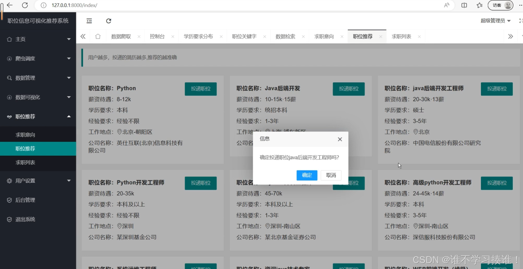Switch to the 求职列表 tab
This screenshot has width=523, height=269.
coord(401,36)
